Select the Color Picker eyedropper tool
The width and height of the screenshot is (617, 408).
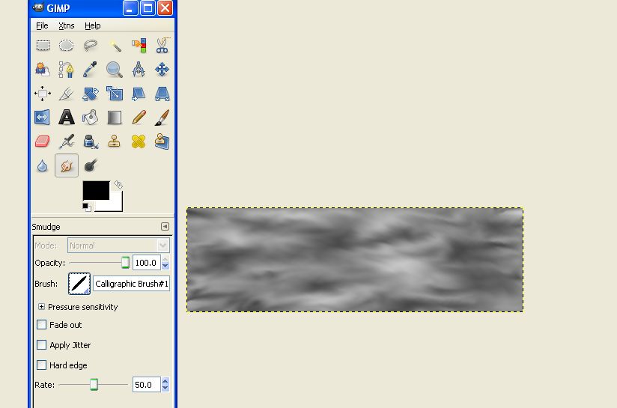pos(91,70)
